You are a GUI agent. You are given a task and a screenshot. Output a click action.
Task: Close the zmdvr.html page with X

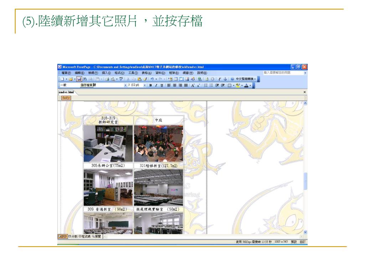click(304, 92)
